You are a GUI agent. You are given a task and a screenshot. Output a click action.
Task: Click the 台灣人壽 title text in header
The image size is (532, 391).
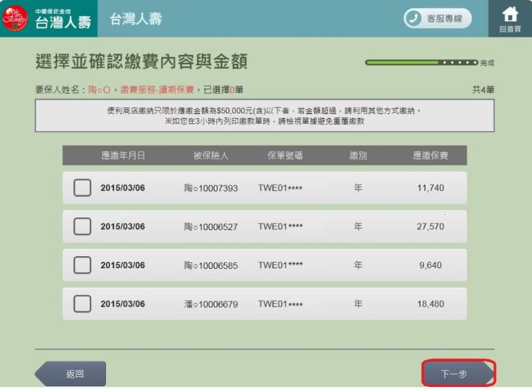click(x=136, y=19)
